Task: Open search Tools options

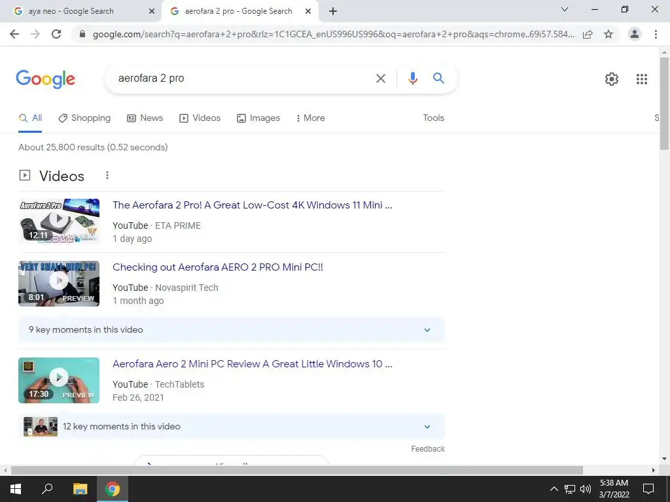Action: tap(433, 118)
